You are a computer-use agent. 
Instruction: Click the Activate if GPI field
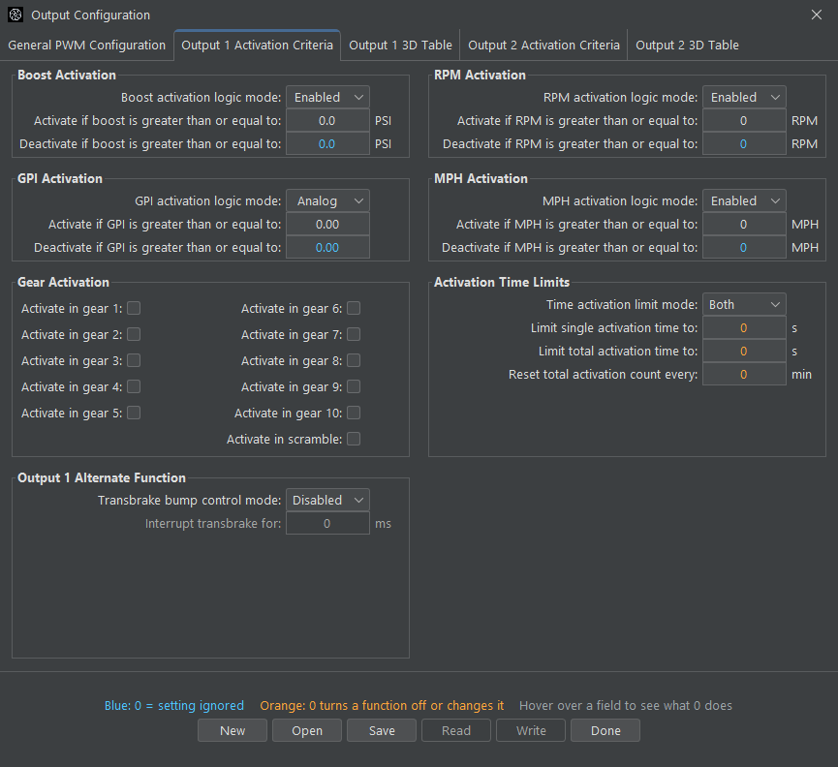tap(327, 225)
